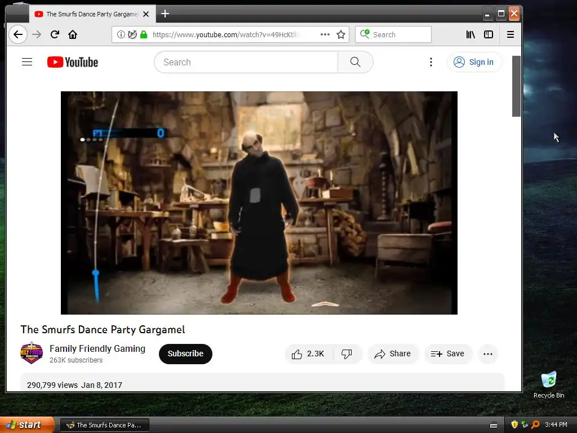Open the Family Friendly Gaming channel link
Viewport: 577px width, 433px height.
pos(97,348)
